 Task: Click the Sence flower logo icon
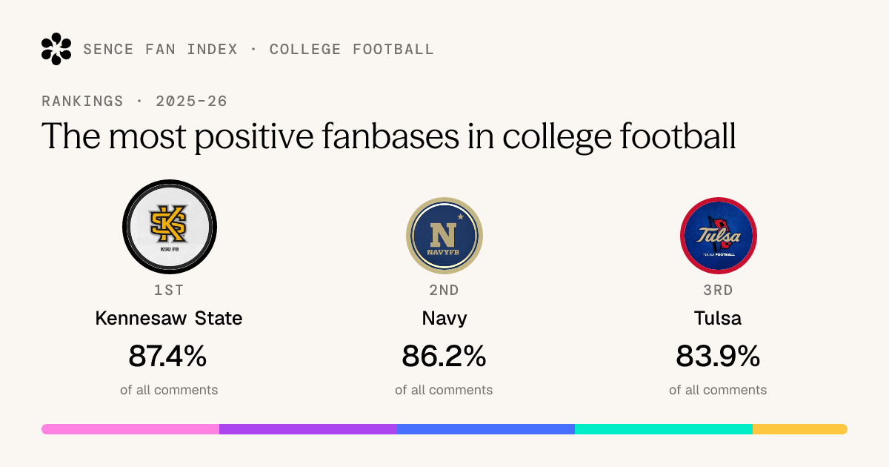pyautogui.click(x=56, y=49)
